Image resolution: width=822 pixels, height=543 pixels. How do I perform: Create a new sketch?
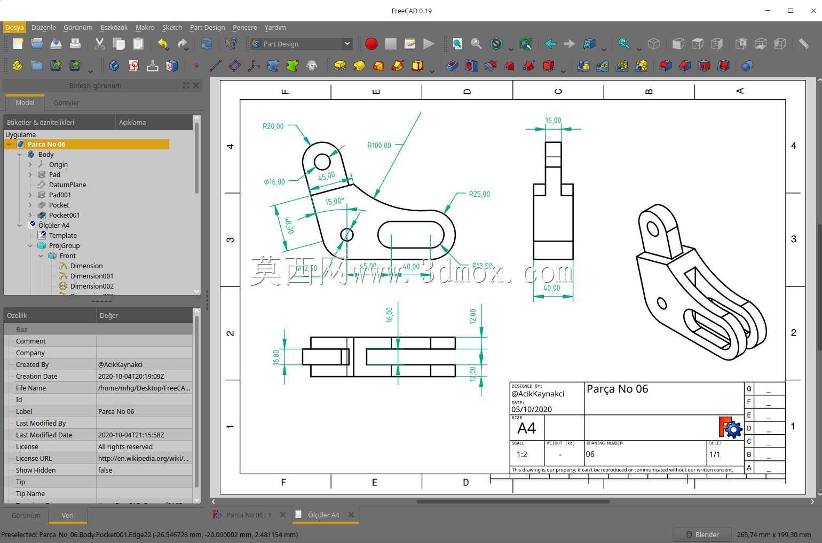pos(133,66)
